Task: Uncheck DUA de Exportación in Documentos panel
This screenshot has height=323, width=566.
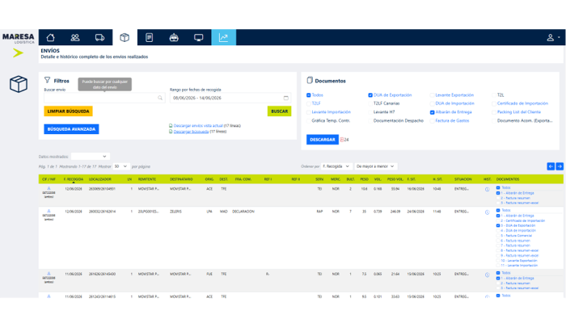Action: [x=370, y=95]
